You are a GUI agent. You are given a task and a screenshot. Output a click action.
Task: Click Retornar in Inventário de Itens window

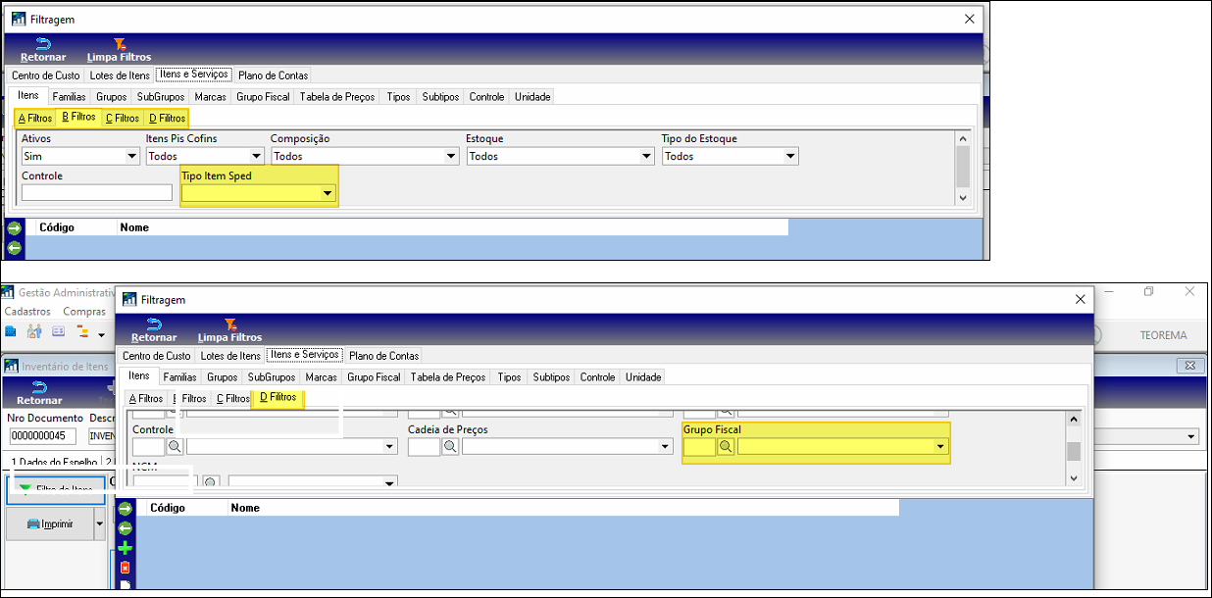(39, 393)
